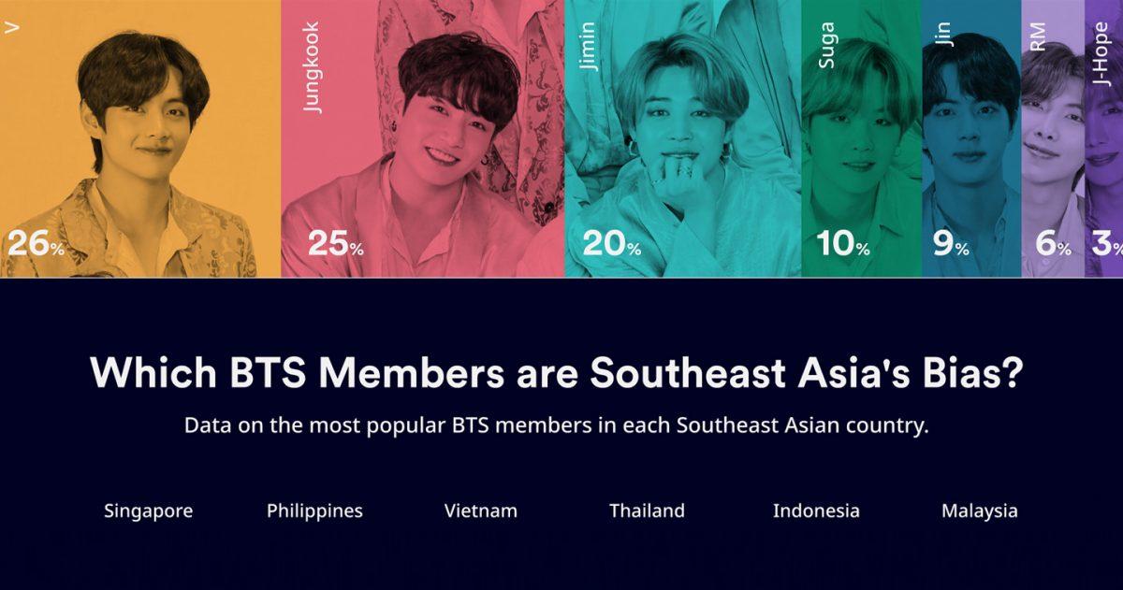
Task: Select the Singapore country tab
Action: tap(148, 511)
